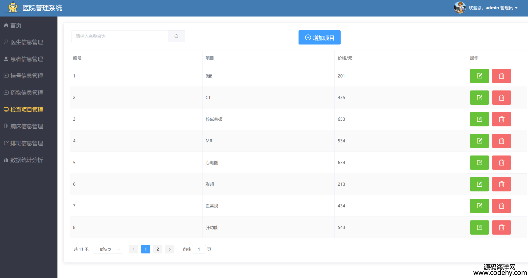
Task: Focus the name search input field
Action: (119, 36)
